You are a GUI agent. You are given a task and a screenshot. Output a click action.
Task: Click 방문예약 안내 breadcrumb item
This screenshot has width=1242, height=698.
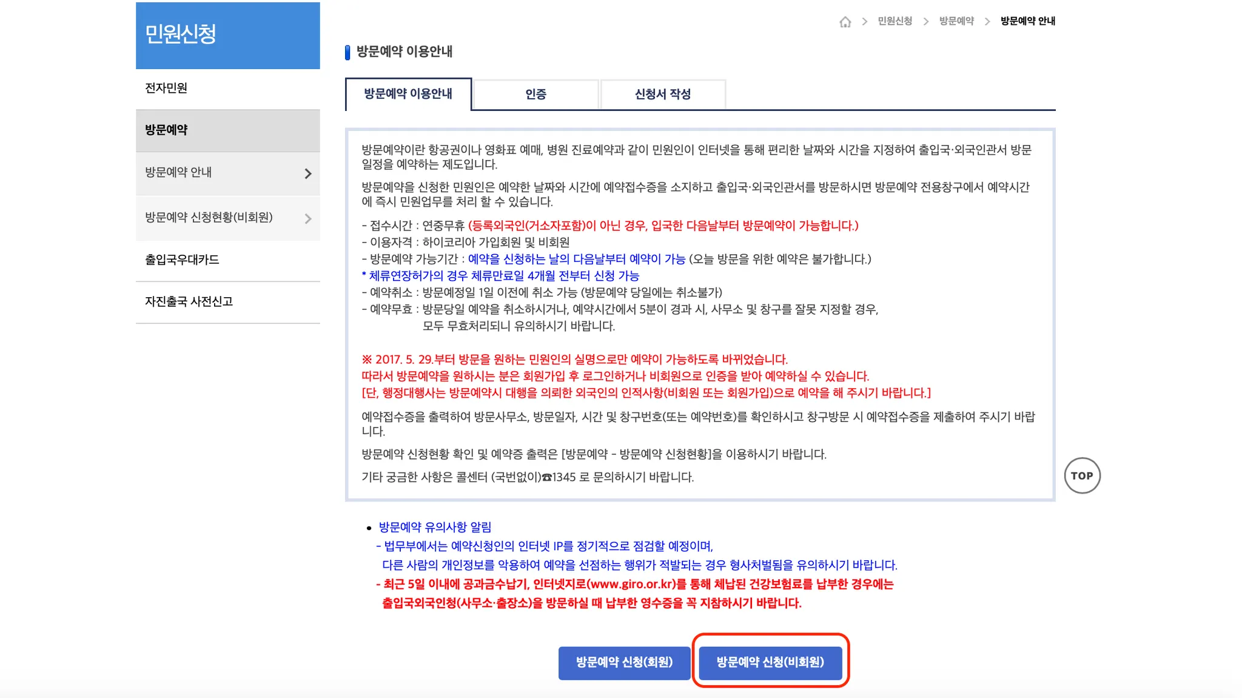click(1028, 21)
